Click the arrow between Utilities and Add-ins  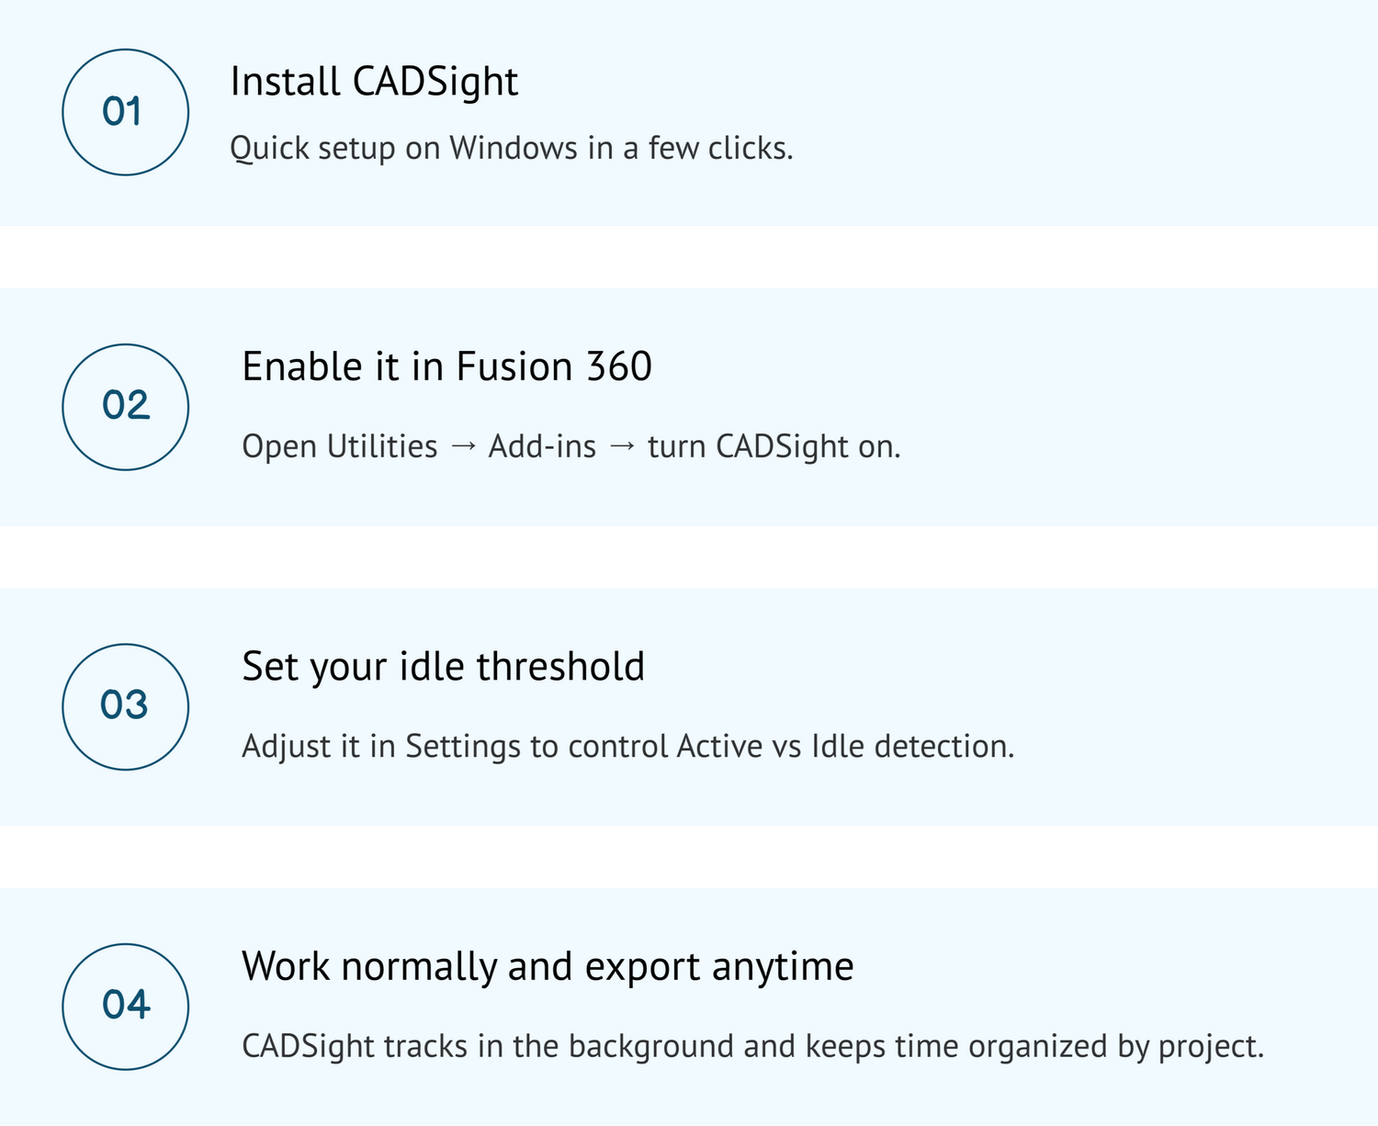coord(464,447)
